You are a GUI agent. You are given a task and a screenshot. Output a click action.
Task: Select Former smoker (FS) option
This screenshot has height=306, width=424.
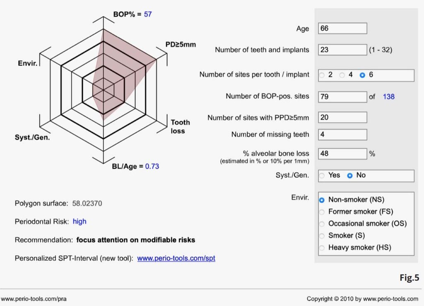[x=322, y=212]
